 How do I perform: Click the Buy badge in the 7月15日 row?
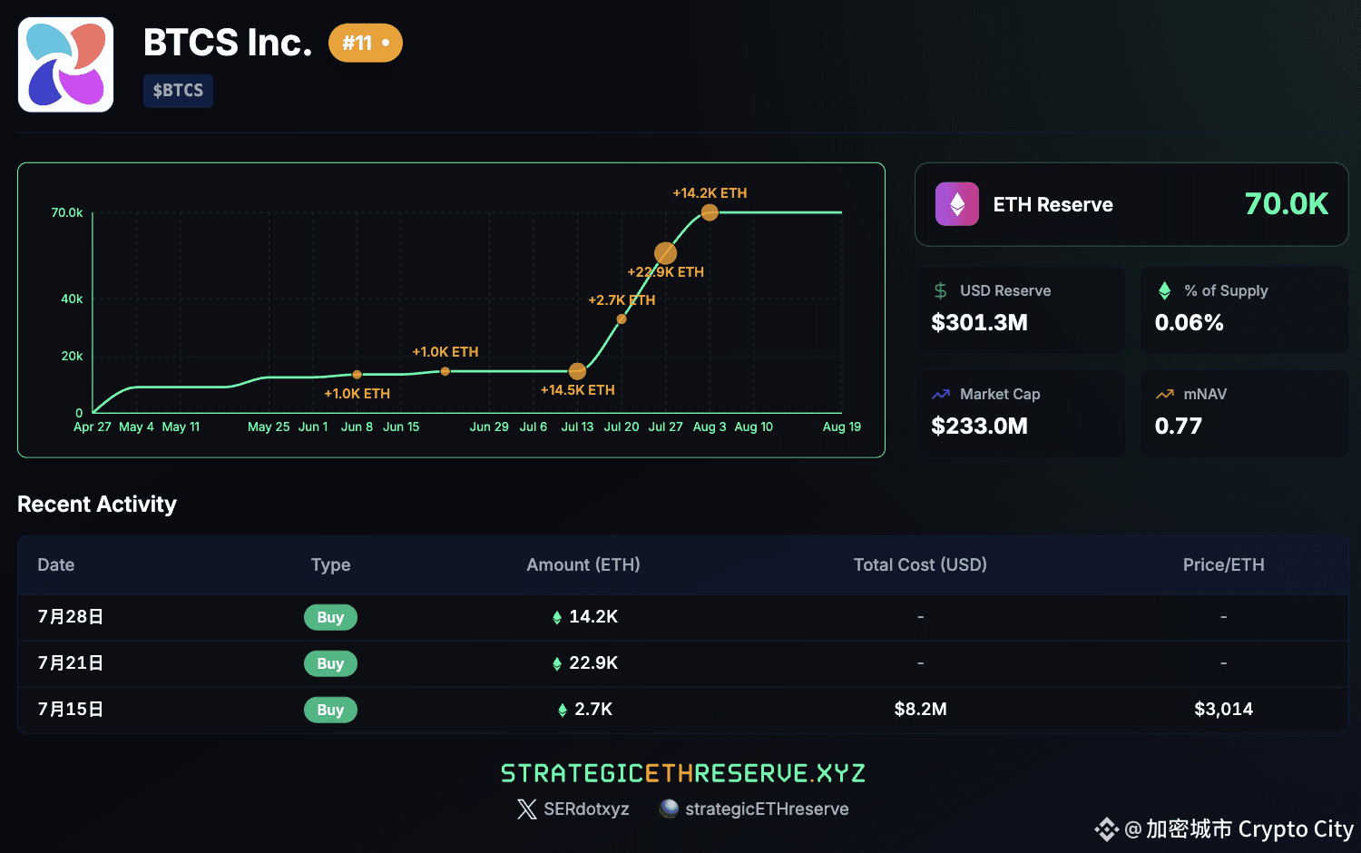tap(330, 710)
